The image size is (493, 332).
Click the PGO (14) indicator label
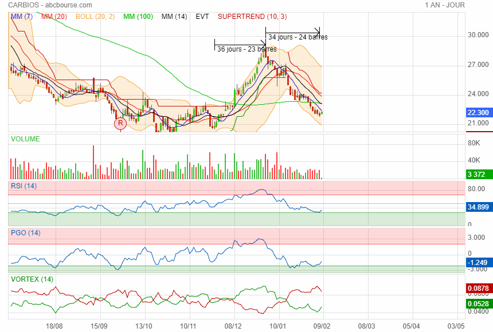pyautogui.click(x=26, y=233)
